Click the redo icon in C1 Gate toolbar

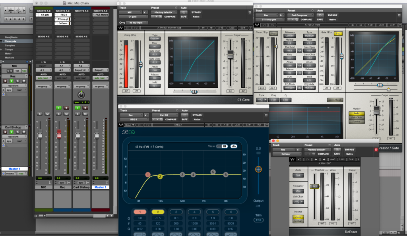point(136,28)
